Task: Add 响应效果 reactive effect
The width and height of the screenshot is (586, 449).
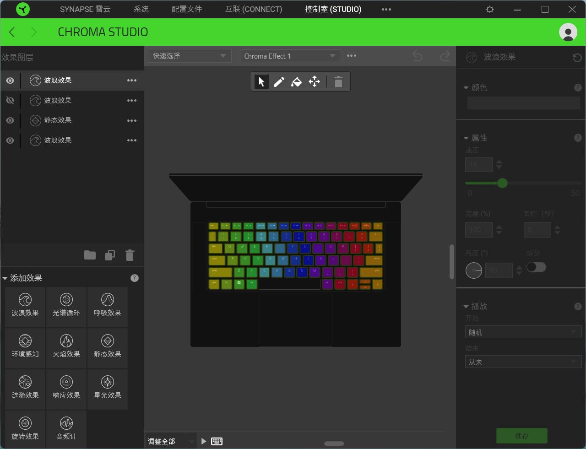Action: click(66, 389)
